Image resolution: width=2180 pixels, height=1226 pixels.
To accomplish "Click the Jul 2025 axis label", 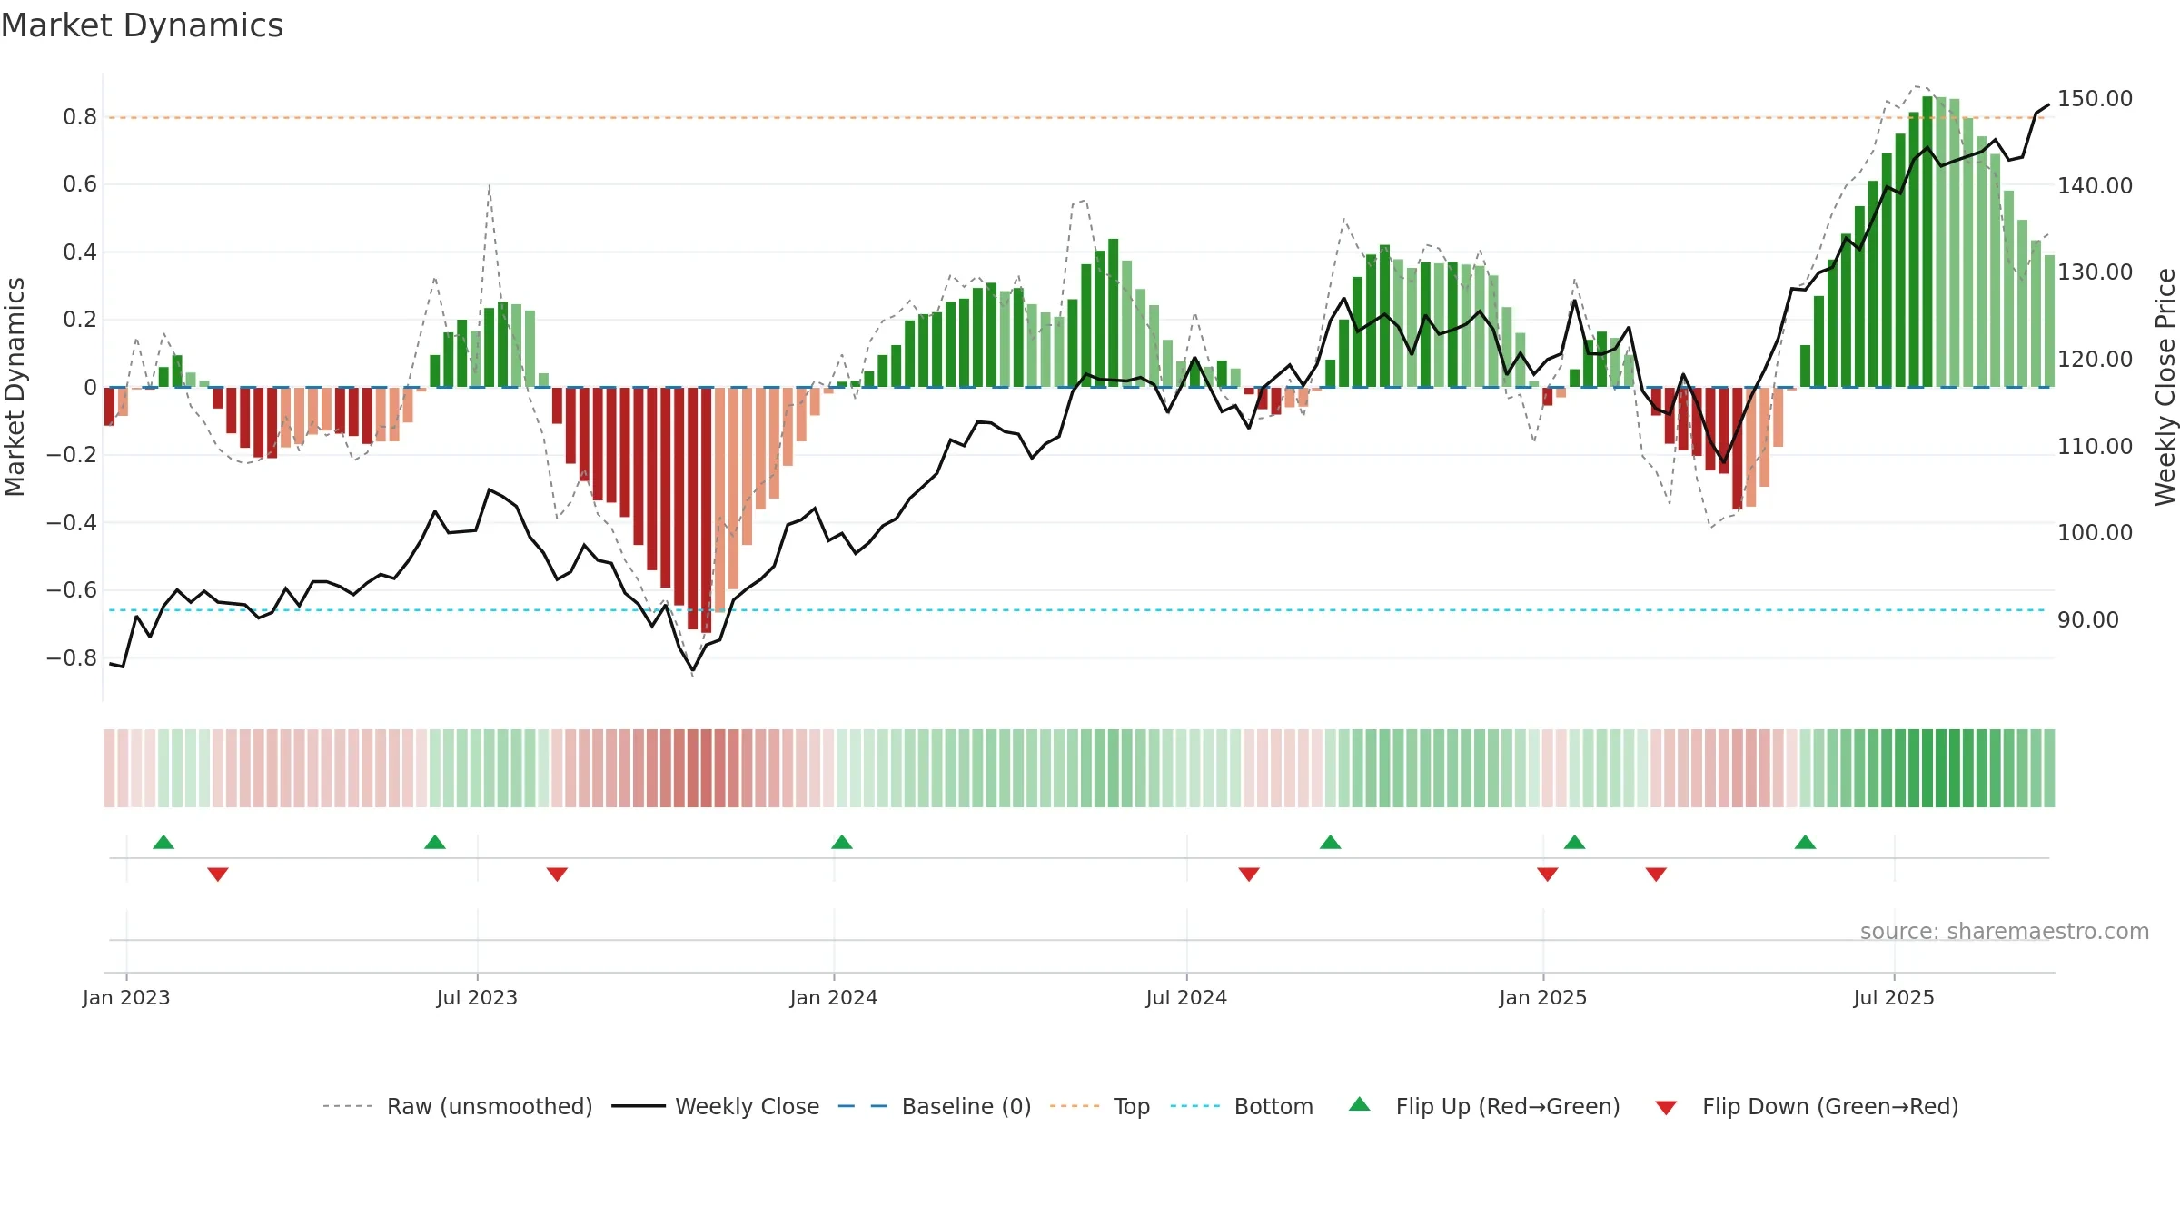I will (1894, 997).
